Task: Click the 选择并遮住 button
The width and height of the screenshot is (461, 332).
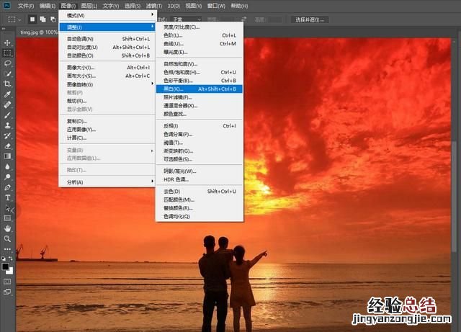Action: (x=311, y=19)
